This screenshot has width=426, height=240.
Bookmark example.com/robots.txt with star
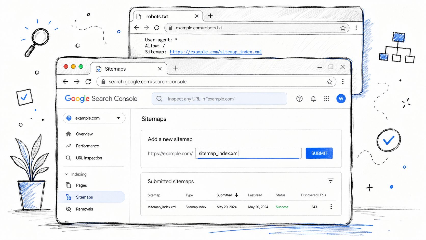tap(343, 28)
